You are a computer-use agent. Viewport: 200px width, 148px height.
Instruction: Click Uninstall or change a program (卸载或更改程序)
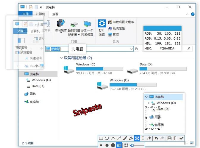121,22
